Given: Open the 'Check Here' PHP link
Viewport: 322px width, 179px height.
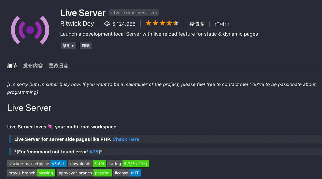Looking at the screenshot, I should click(x=126, y=139).
